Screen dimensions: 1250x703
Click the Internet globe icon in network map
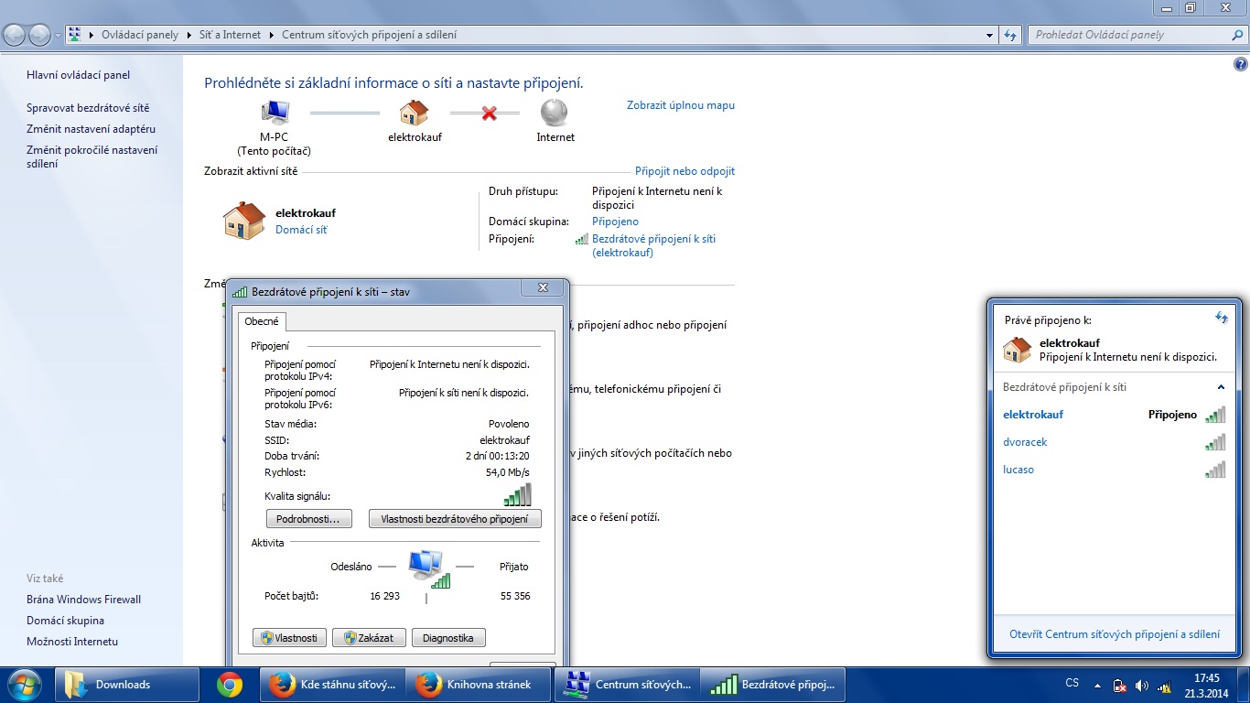click(x=555, y=113)
